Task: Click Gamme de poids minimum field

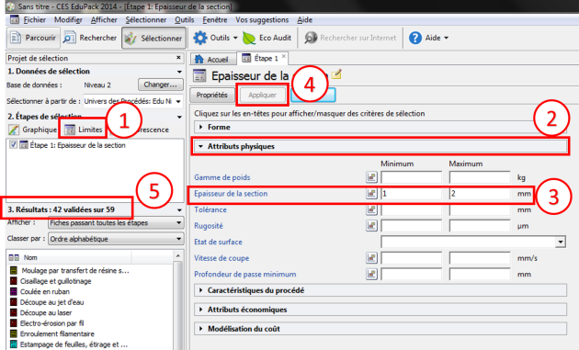Action: coord(412,177)
